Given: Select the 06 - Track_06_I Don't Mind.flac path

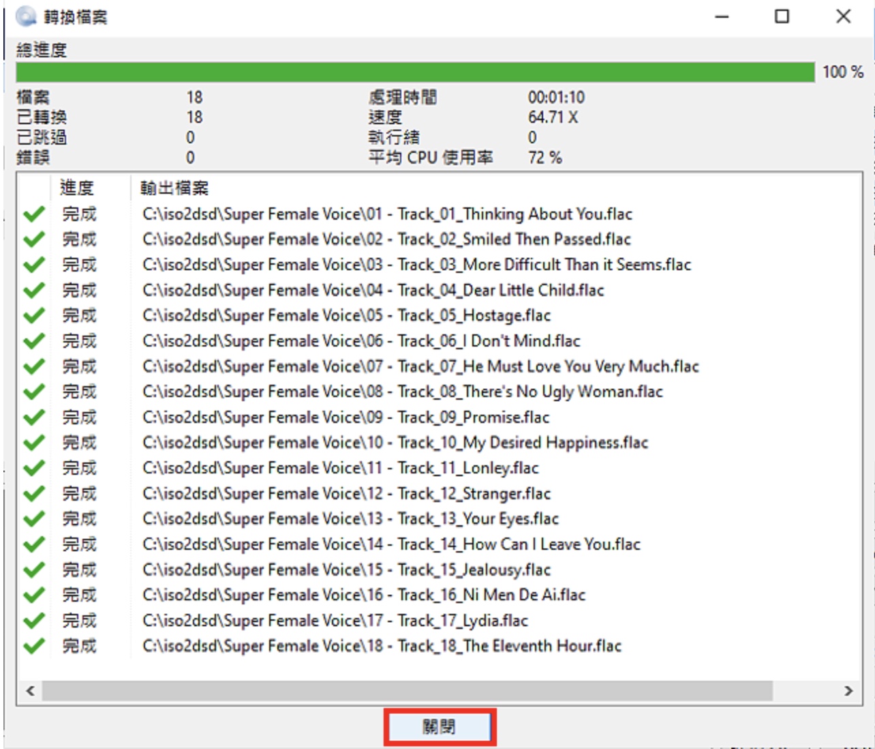Looking at the screenshot, I should click(x=361, y=341).
